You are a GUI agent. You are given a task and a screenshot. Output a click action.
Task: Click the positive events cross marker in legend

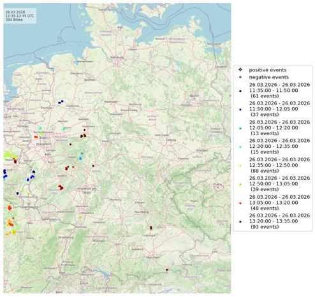(240, 70)
